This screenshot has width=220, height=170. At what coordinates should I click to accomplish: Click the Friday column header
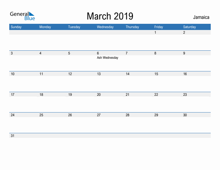click(159, 27)
